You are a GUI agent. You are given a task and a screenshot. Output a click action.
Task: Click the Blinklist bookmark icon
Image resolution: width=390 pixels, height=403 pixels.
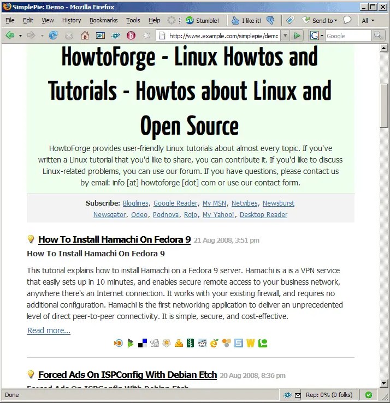pos(118,343)
